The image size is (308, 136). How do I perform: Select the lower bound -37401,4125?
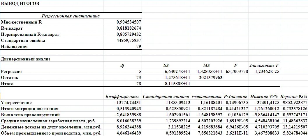(268, 103)
